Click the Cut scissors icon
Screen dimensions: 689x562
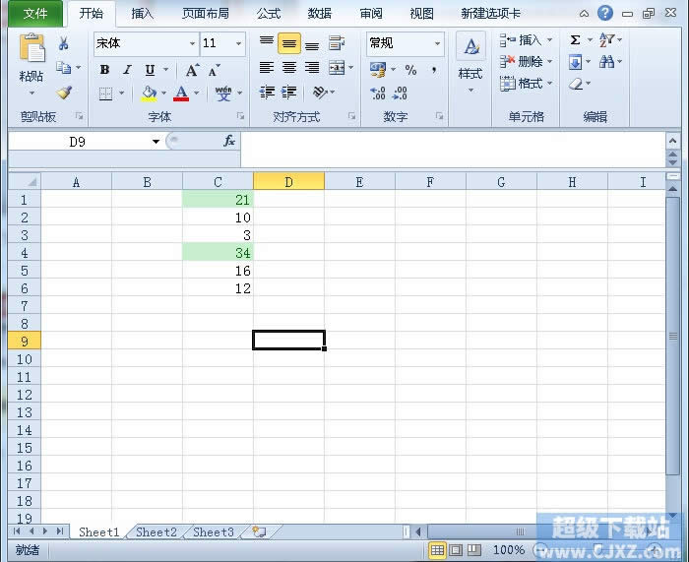click(x=63, y=43)
